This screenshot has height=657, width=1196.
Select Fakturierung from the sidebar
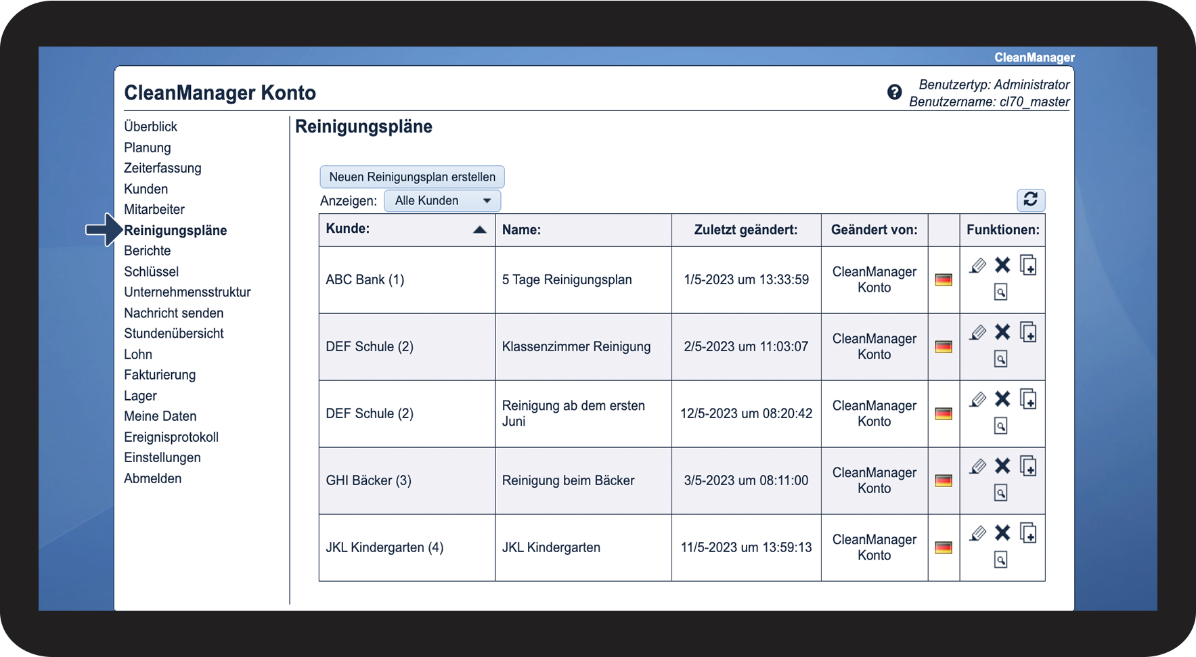coord(160,375)
